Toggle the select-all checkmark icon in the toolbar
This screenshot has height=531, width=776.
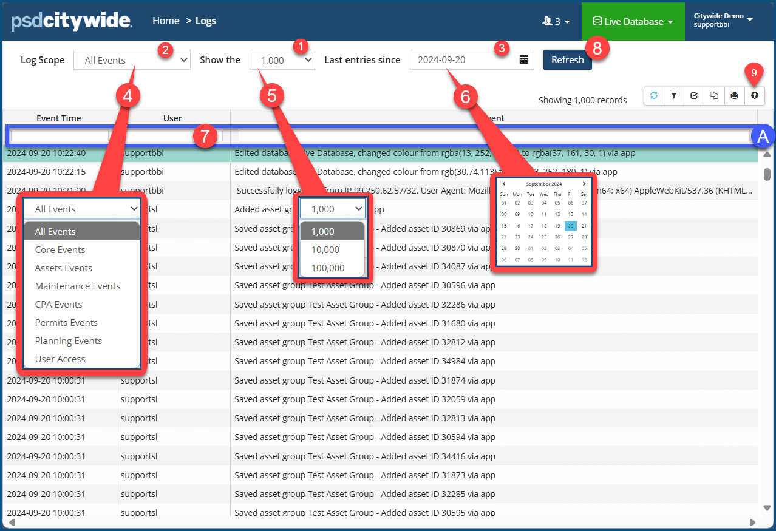pos(694,96)
